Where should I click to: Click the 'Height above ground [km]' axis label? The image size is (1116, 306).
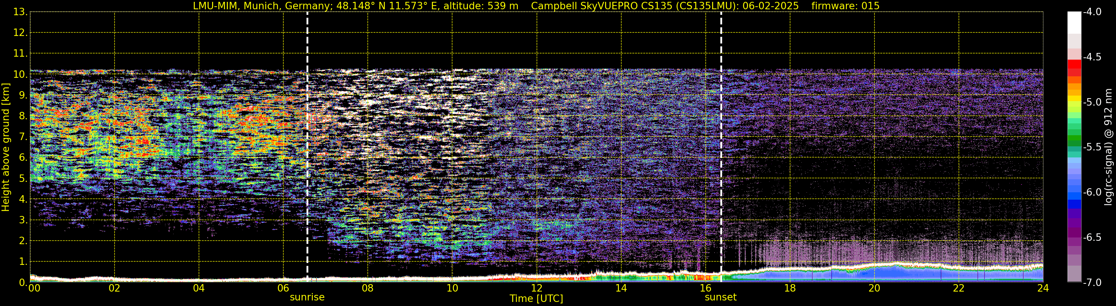6,147
